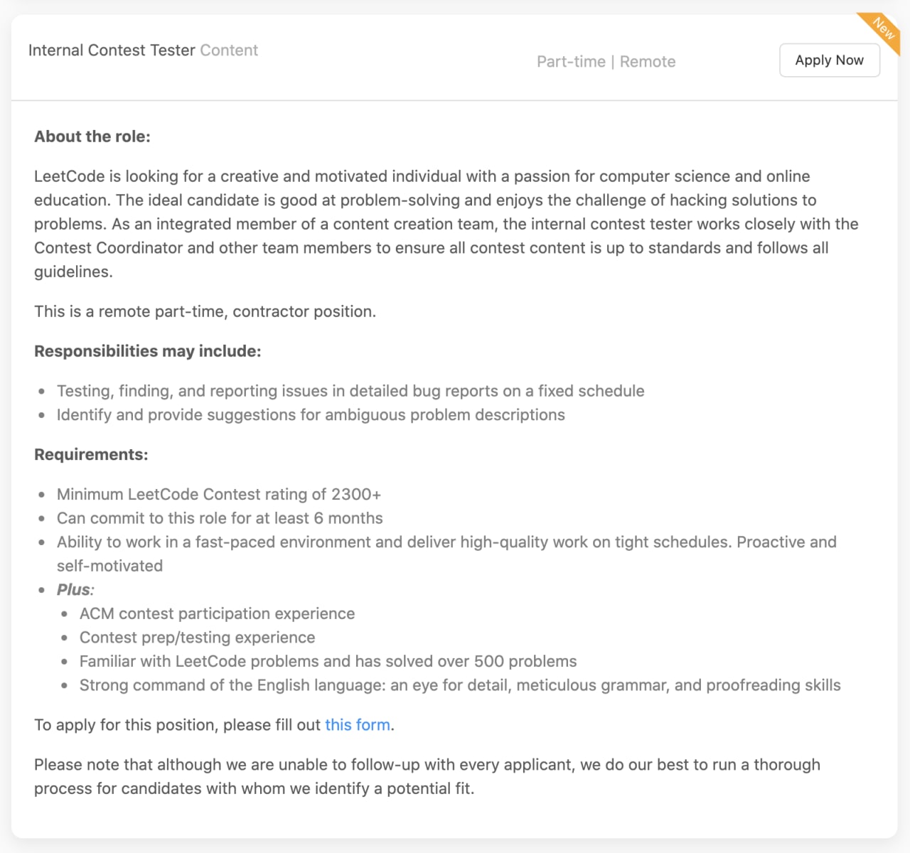
Task: Open the 'this form' application link
Action: click(x=358, y=725)
